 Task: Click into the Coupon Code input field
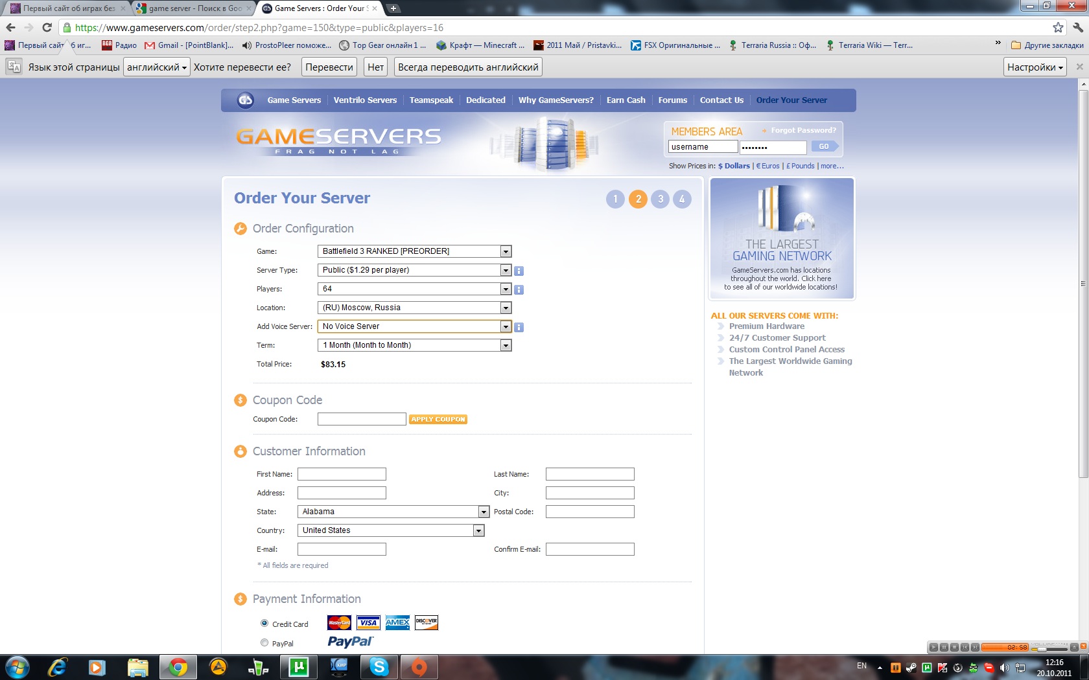point(361,419)
